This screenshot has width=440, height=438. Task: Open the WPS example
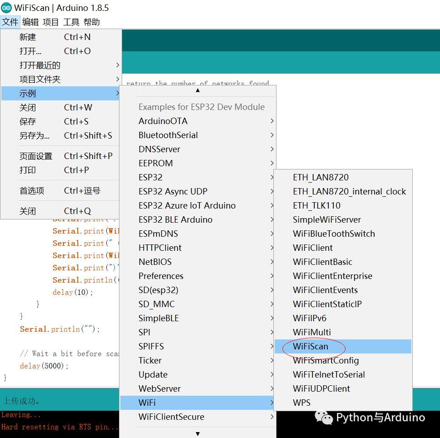pyautogui.click(x=343, y=403)
